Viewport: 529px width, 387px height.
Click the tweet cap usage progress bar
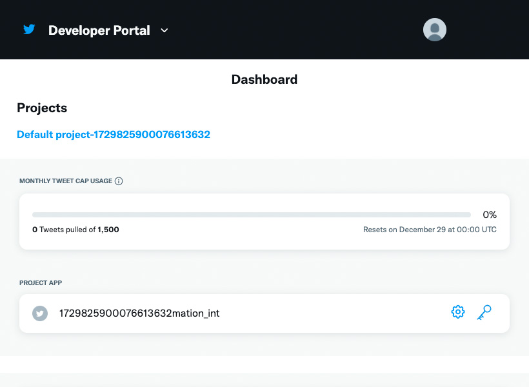click(252, 215)
